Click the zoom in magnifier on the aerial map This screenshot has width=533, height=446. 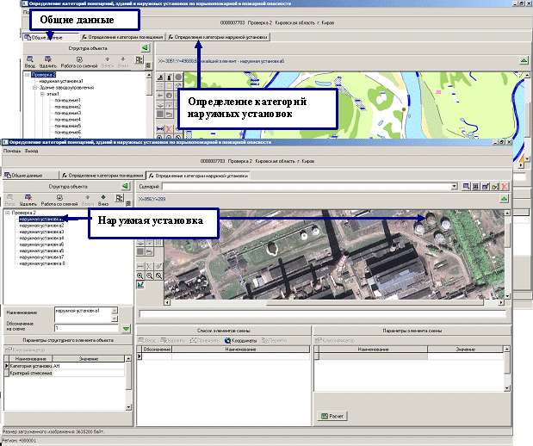point(141,275)
